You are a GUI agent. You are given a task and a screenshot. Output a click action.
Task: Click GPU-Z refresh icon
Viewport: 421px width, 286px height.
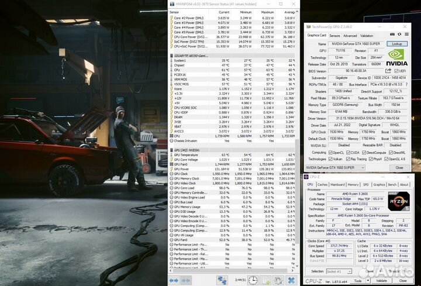coord(399,35)
